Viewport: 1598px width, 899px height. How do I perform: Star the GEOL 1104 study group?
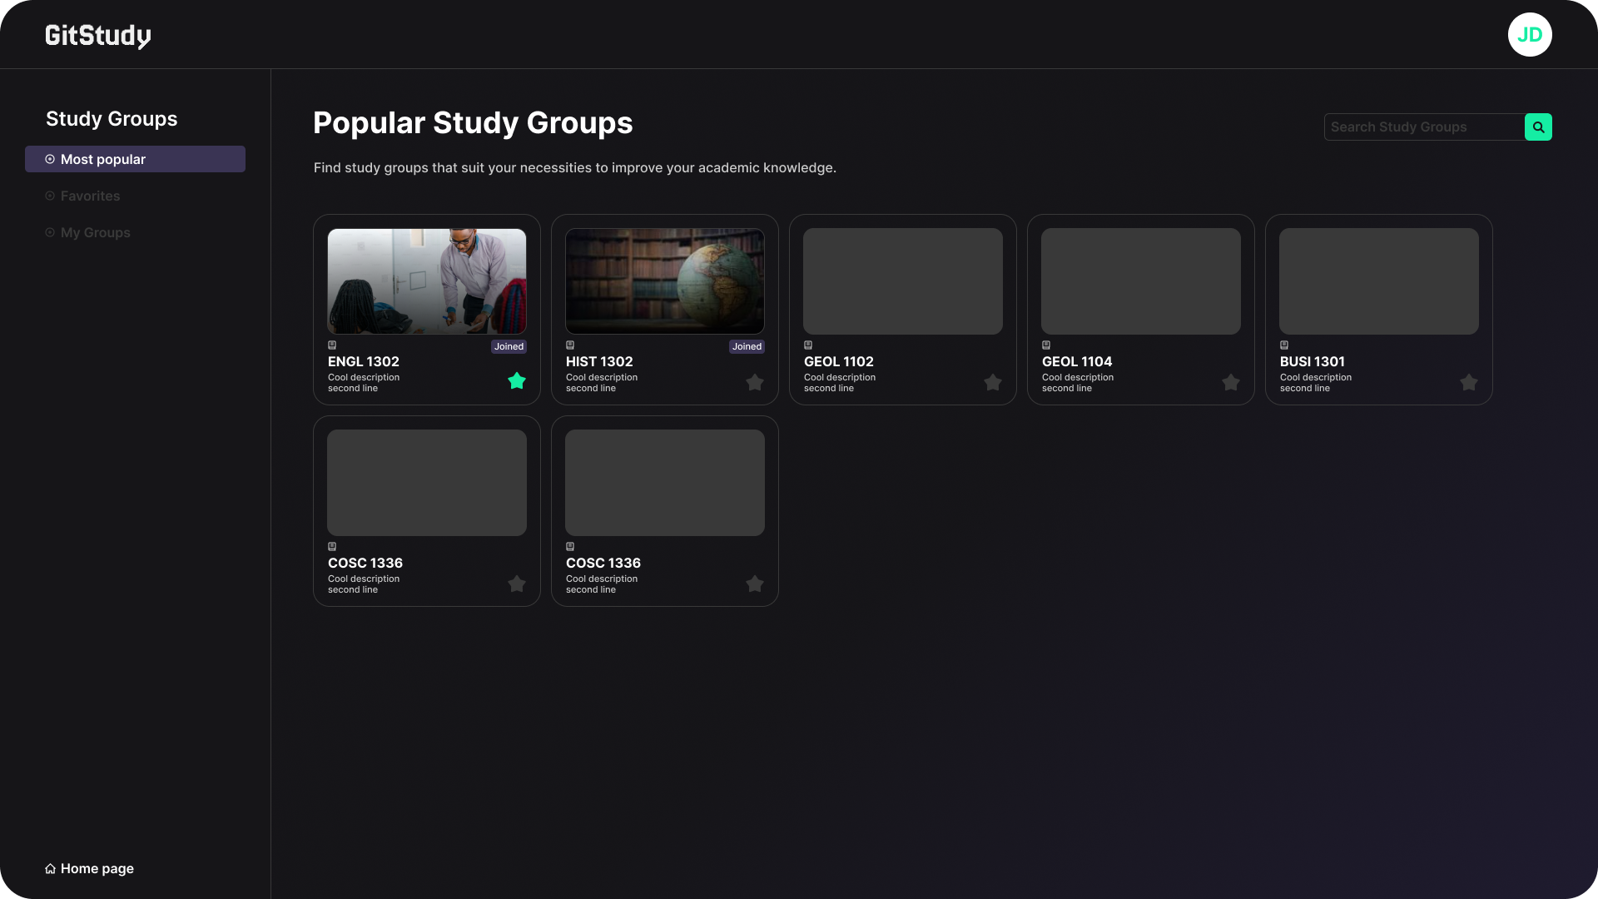(1231, 383)
